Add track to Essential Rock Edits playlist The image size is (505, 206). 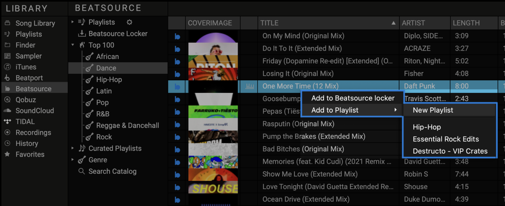pyautogui.click(x=443, y=139)
